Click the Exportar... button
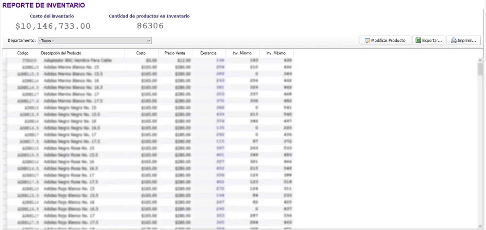 tap(429, 40)
